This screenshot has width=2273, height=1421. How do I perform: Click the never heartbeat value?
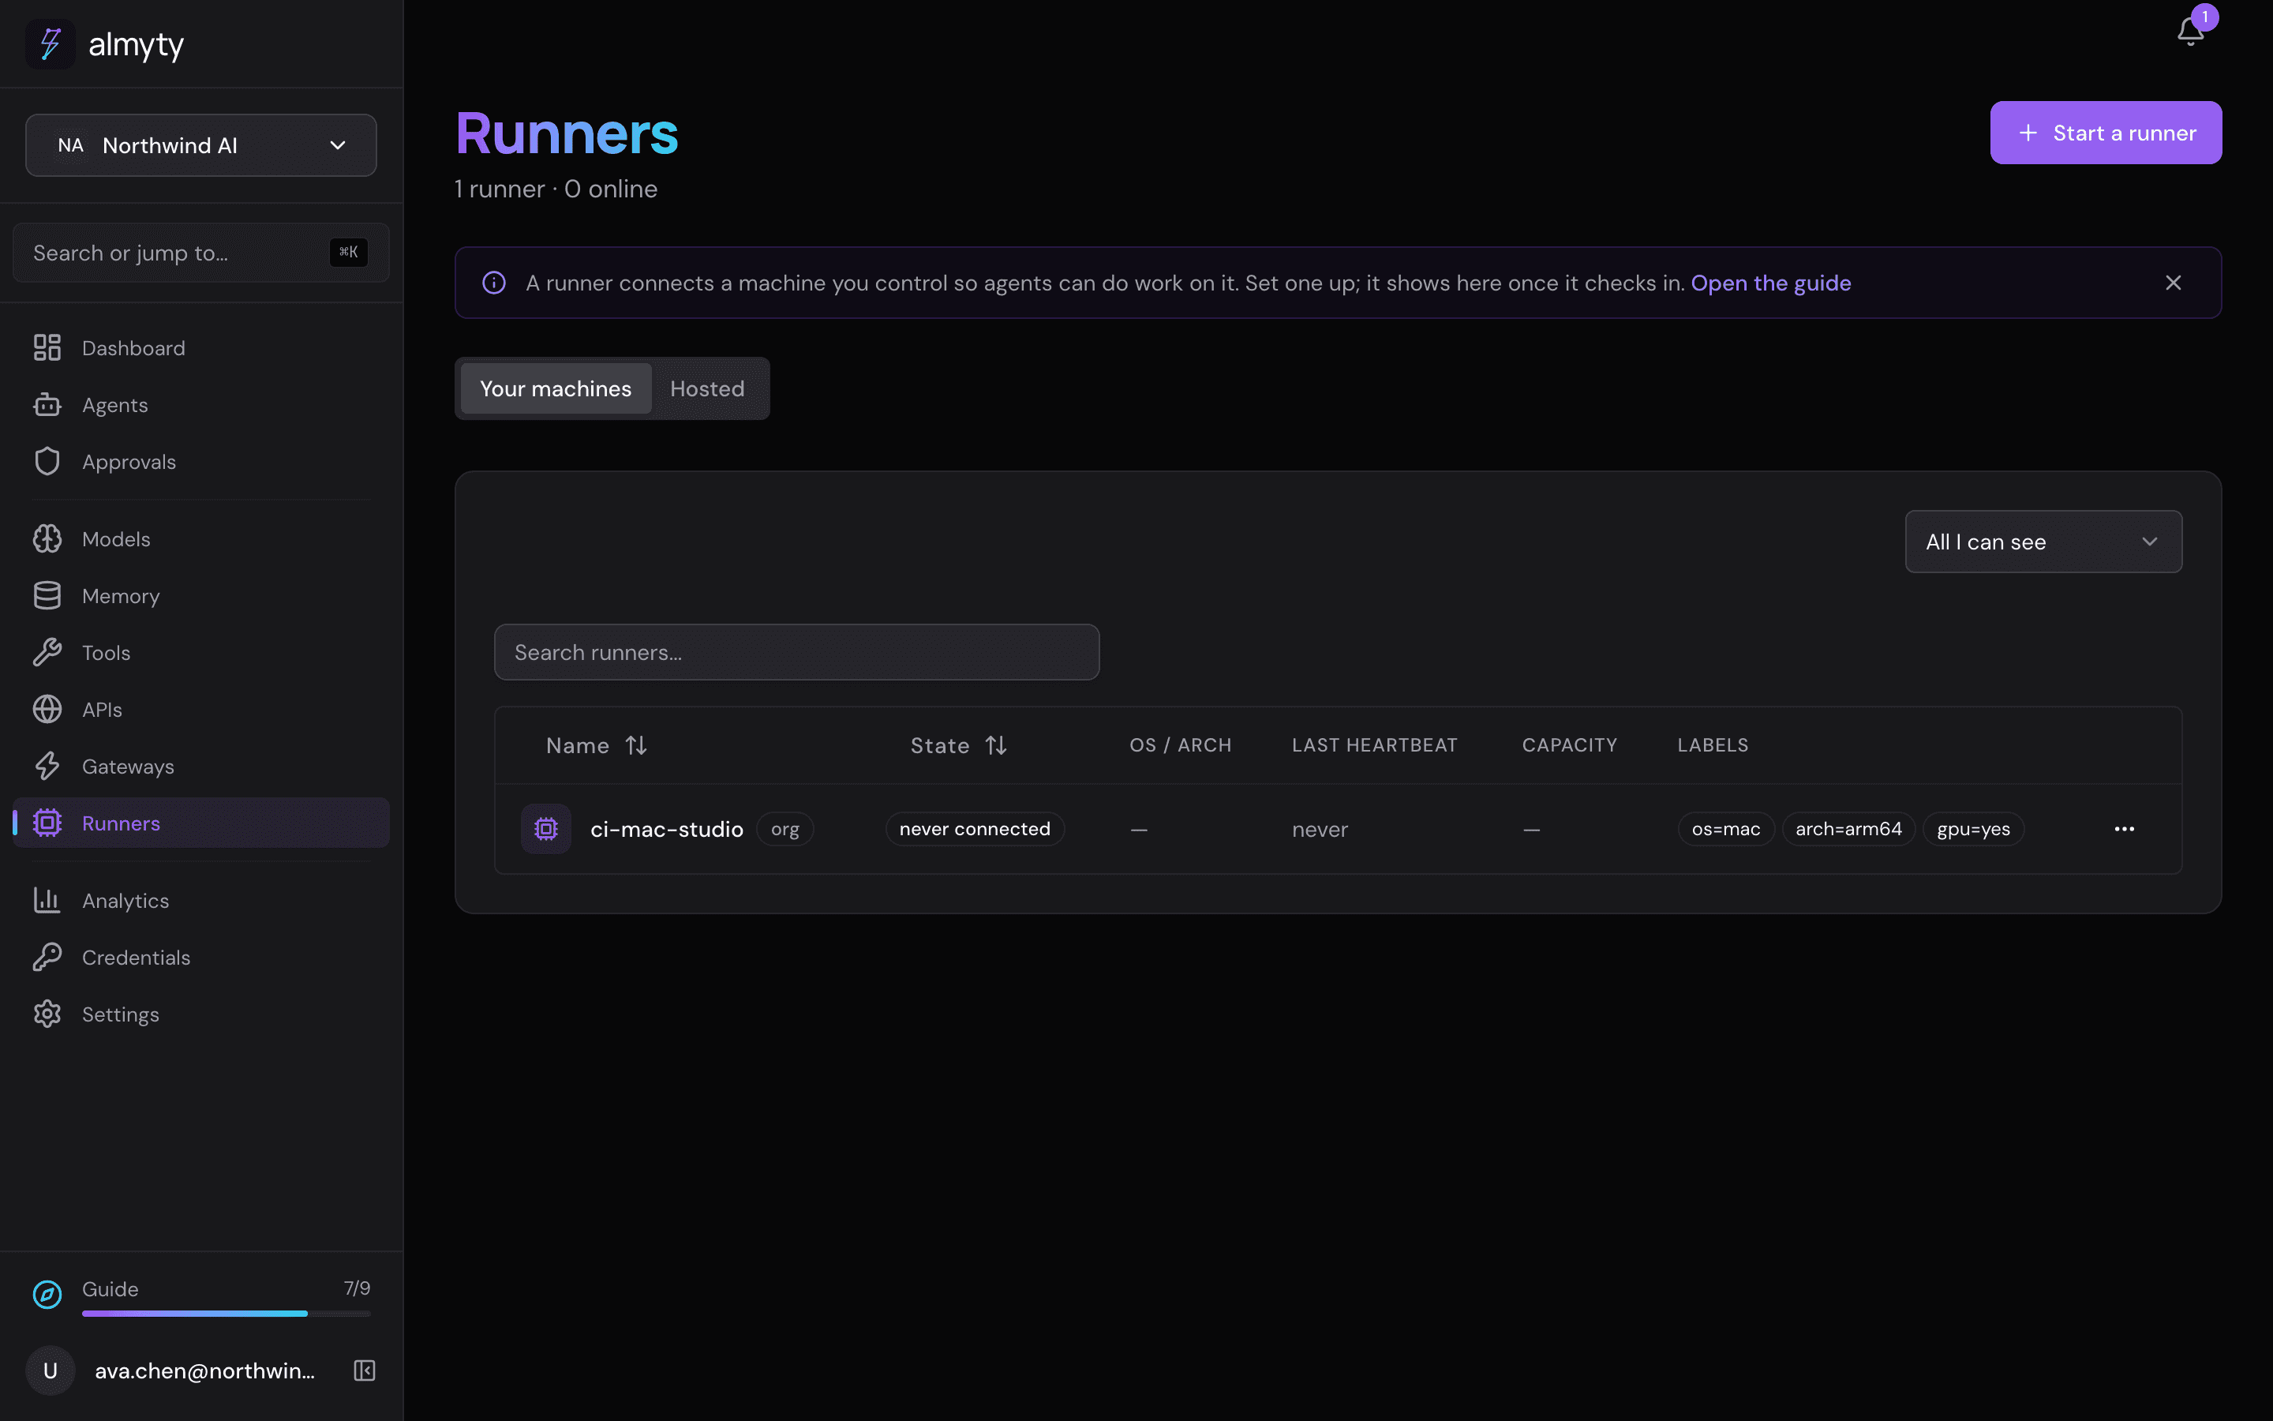(x=1320, y=830)
